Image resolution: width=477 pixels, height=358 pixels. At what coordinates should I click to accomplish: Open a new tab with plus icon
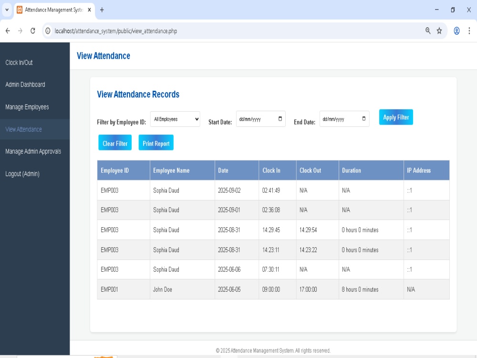coord(102,10)
